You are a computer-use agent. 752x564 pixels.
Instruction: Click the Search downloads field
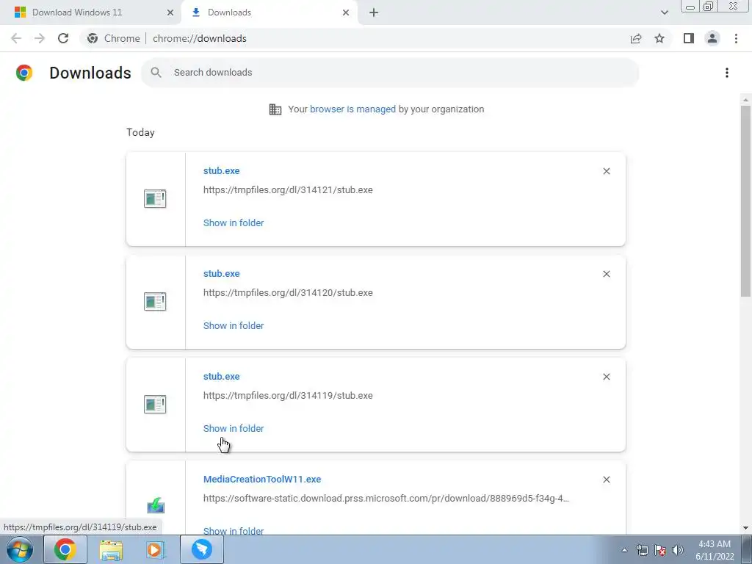(x=389, y=73)
